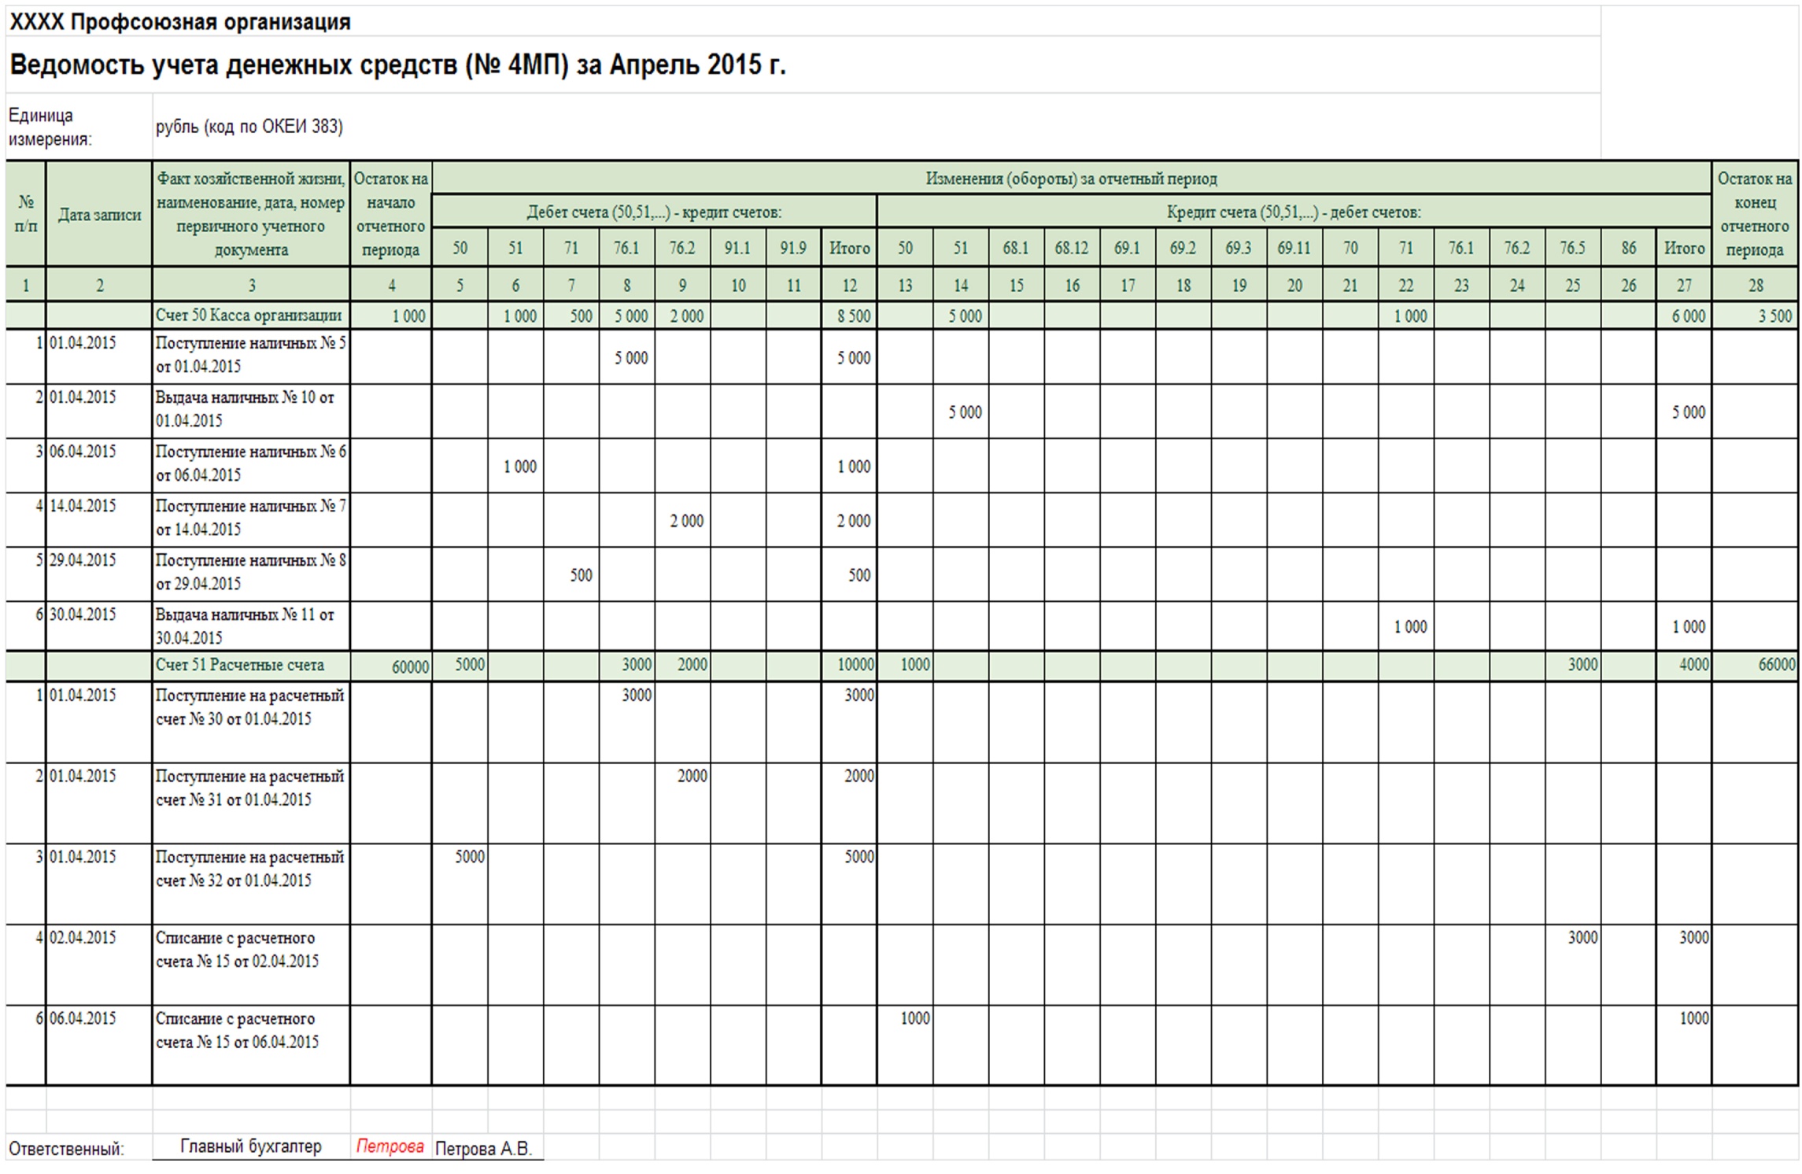Click the 'Дебет счета (50,51,...) - кредит счетов' header
The image size is (1802, 1174).
tap(653, 212)
